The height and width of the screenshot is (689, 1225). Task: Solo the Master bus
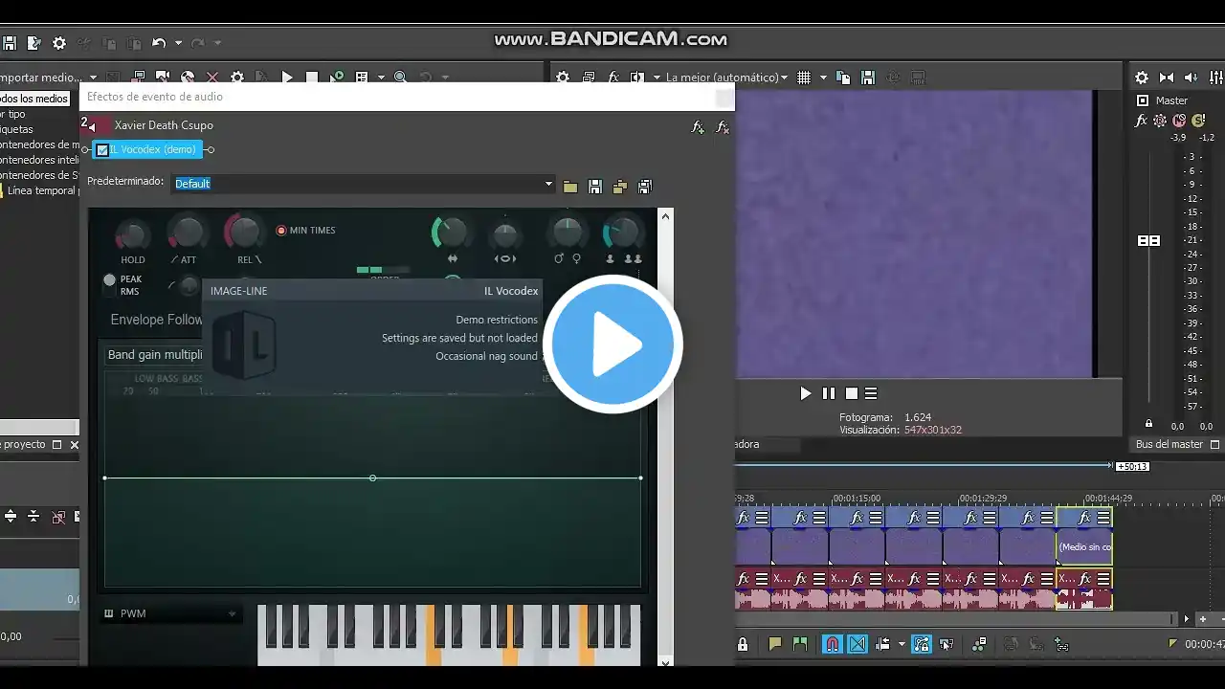click(1198, 121)
